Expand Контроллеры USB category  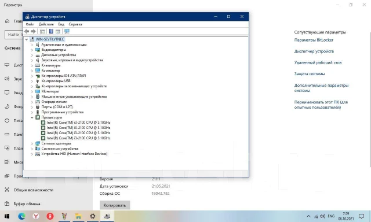click(32, 81)
